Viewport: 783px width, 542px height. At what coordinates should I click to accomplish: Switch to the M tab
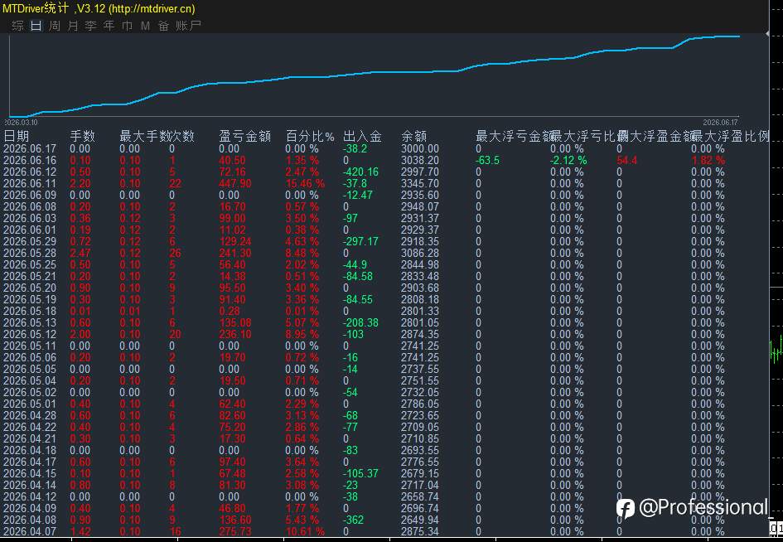(x=145, y=26)
